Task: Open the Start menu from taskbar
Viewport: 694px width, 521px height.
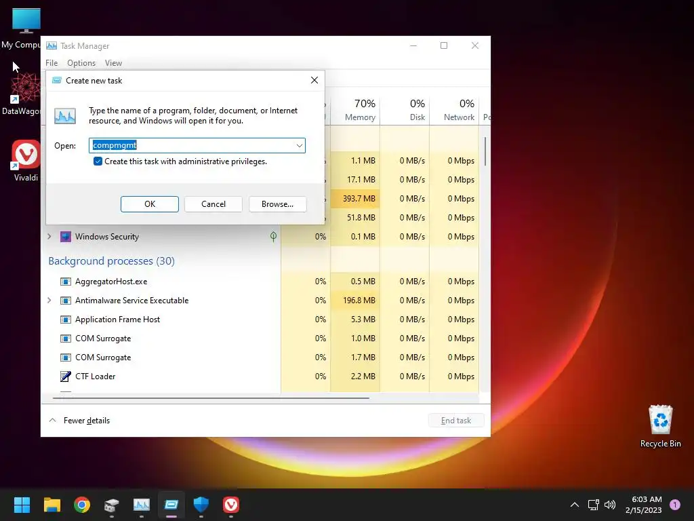Action: [x=22, y=504]
